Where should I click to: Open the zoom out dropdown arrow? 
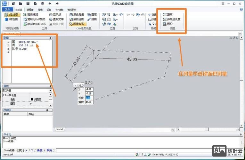click(x=117, y=20)
